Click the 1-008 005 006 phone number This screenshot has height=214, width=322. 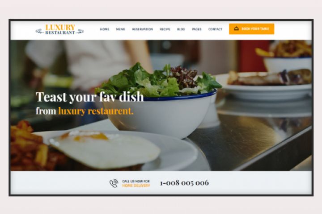tap(184, 183)
